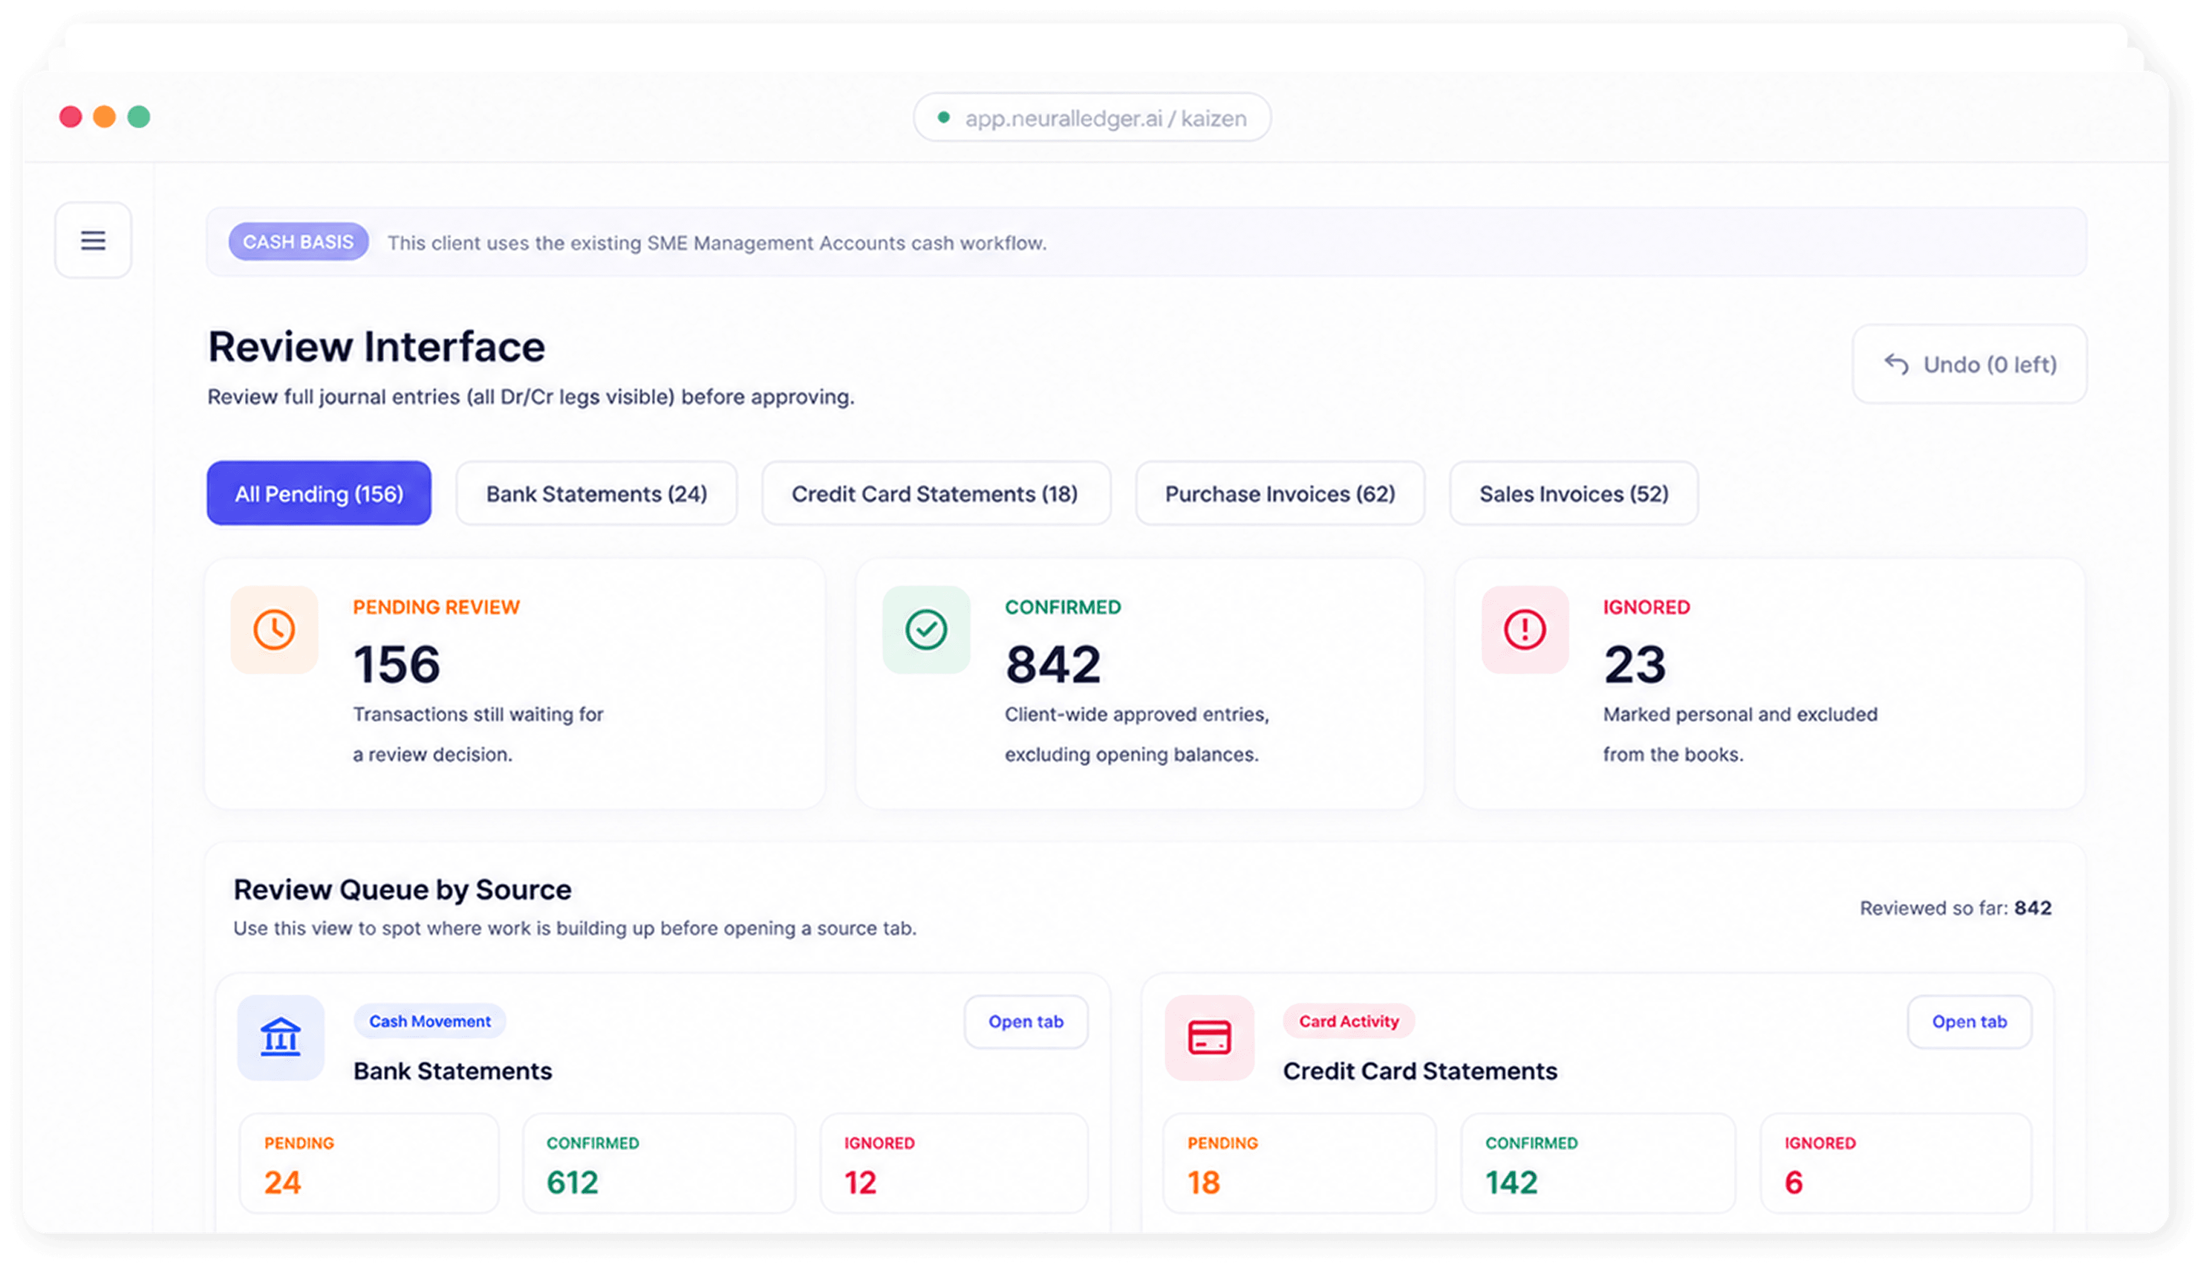This screenshot has width=2205, height=1269.
Task: Open the Sales Invoices (52) tab
Action: click(x=1574, y=493)
